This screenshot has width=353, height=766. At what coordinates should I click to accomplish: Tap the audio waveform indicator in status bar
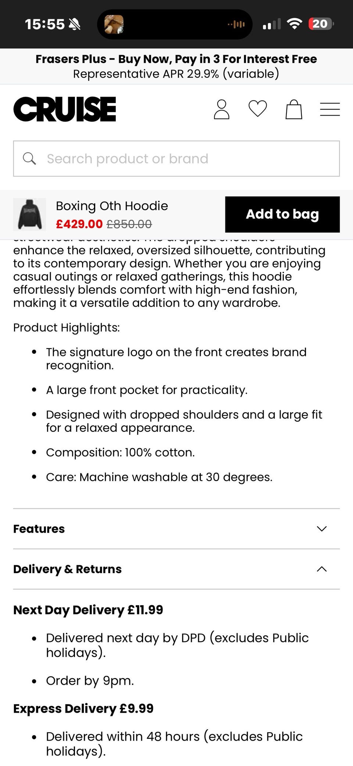(x=236, y=25)
